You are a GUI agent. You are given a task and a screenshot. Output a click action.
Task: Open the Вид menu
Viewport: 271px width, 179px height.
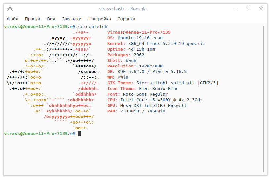51,19
